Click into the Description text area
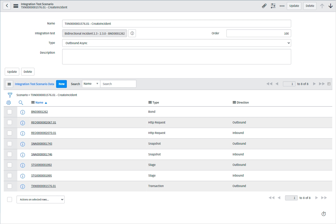Image resolution: width=336 pixels, height=224 pixels. tap(176, 57)
